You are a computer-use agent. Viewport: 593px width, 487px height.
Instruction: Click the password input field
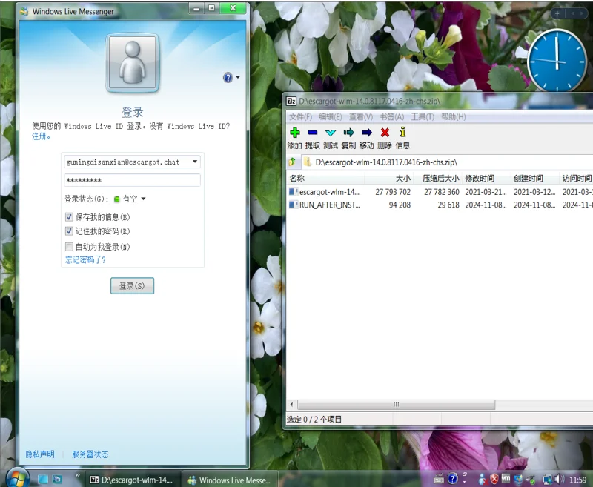(x=133, y=180)
